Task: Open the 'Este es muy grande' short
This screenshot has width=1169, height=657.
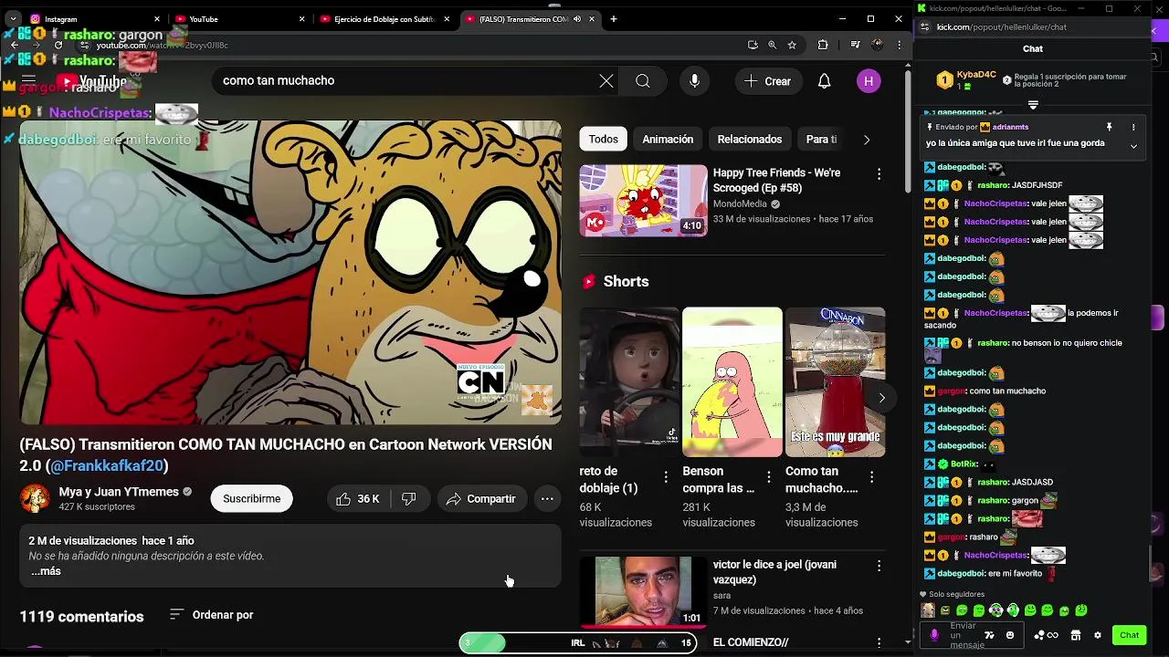Action: tap(836, 381)
